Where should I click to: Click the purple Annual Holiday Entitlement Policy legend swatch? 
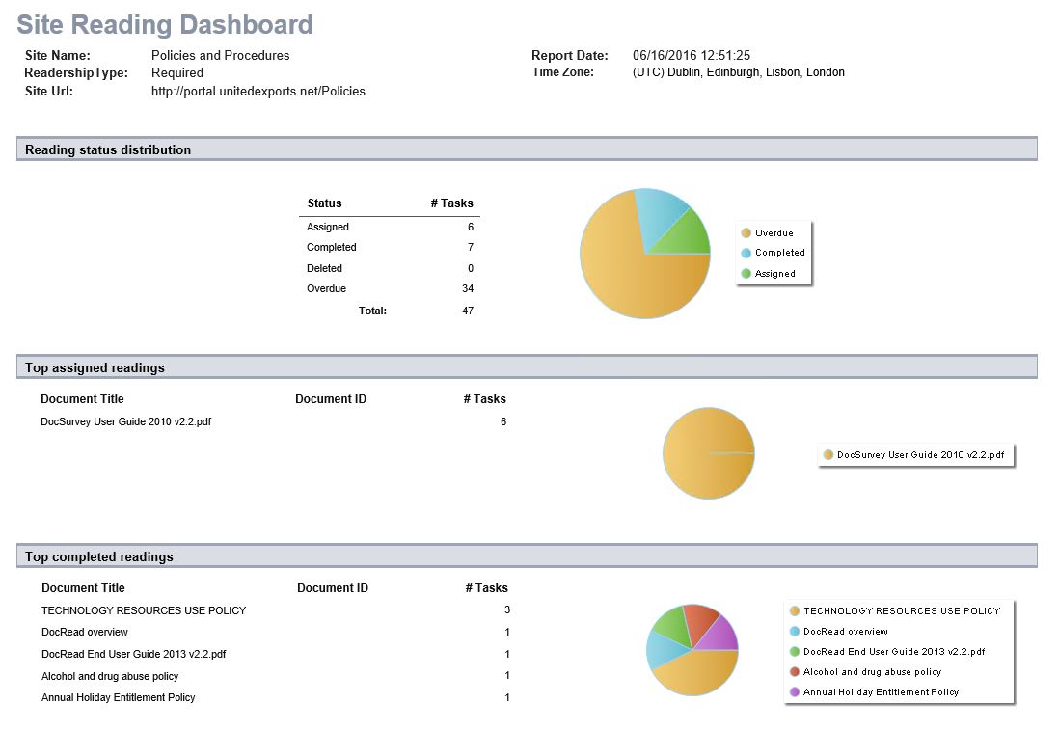794,692
